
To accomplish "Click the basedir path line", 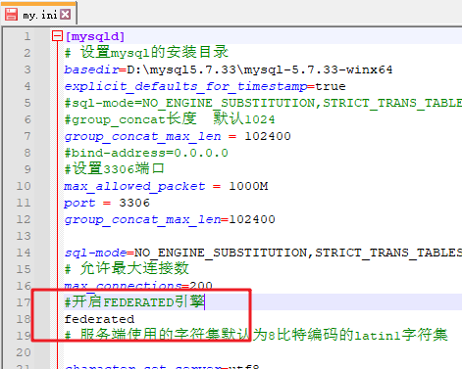I will [x=229, y=69].
